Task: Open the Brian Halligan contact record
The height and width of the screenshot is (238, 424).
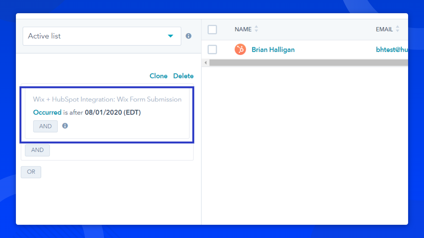Action: [273, 50]
